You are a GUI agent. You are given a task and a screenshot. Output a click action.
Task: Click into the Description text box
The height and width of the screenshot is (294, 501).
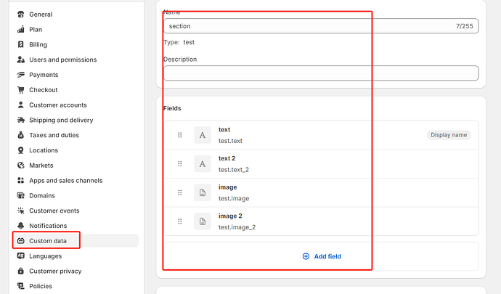tap(321, 73)
